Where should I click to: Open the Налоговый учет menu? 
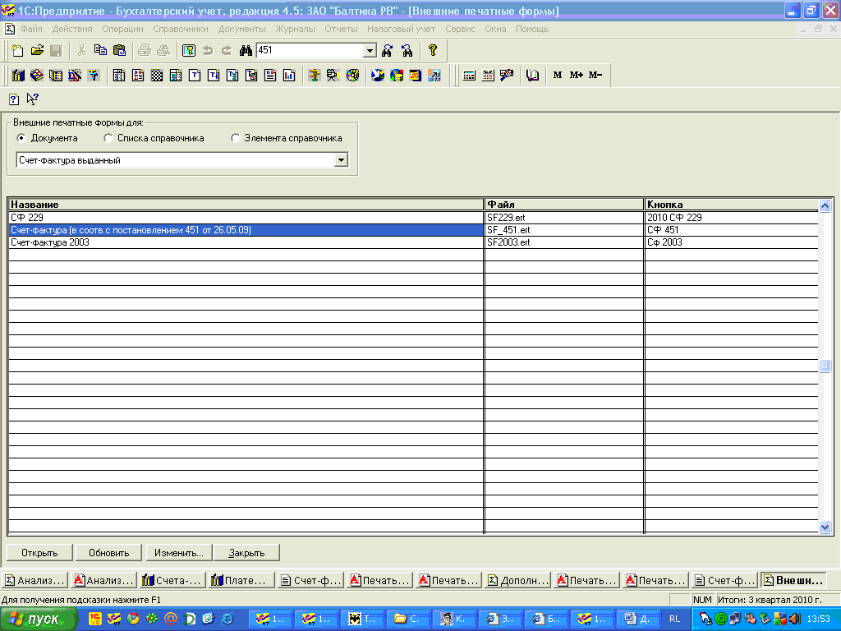click(x=401, y=29)
